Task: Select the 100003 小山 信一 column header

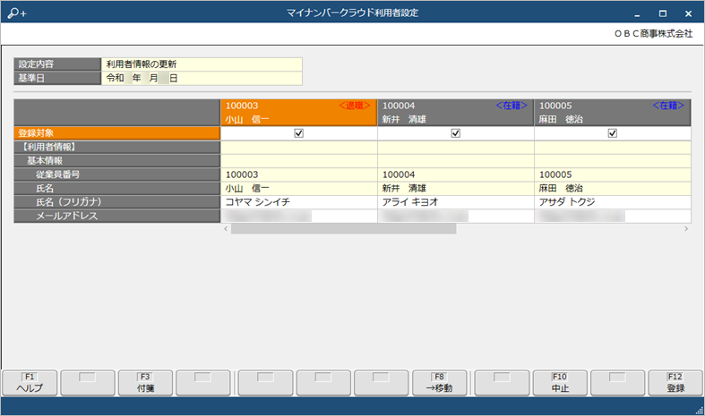Action: pyautogui.click(x=298, y=113)
